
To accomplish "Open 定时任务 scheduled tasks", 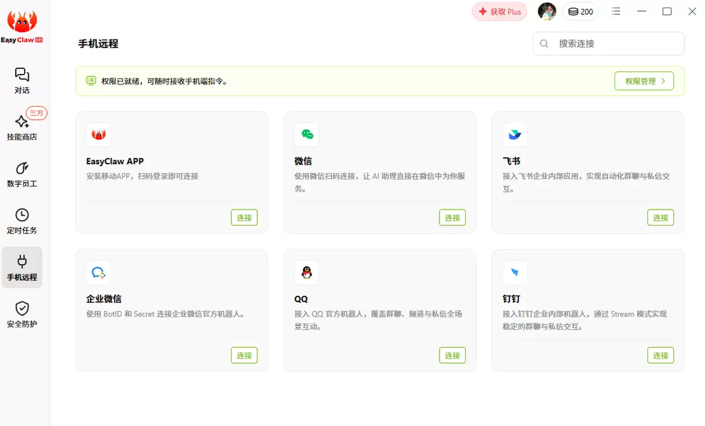I will pyautogui.click(x=22, y=221).
